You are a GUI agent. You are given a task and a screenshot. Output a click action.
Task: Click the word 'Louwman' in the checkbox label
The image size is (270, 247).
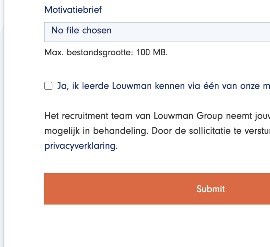[132, 86]
